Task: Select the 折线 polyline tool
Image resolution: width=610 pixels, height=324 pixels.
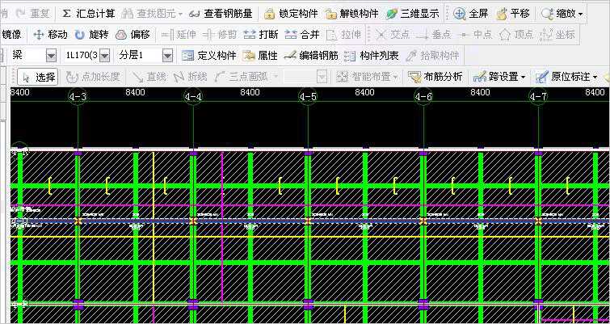Action: point(190,77)
